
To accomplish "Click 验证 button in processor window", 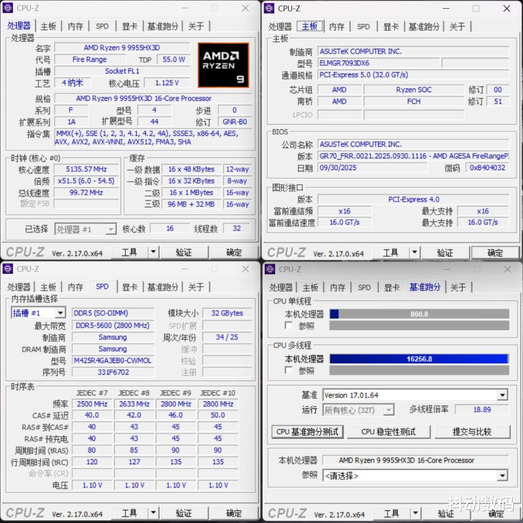I will click(x=184, y=252).
